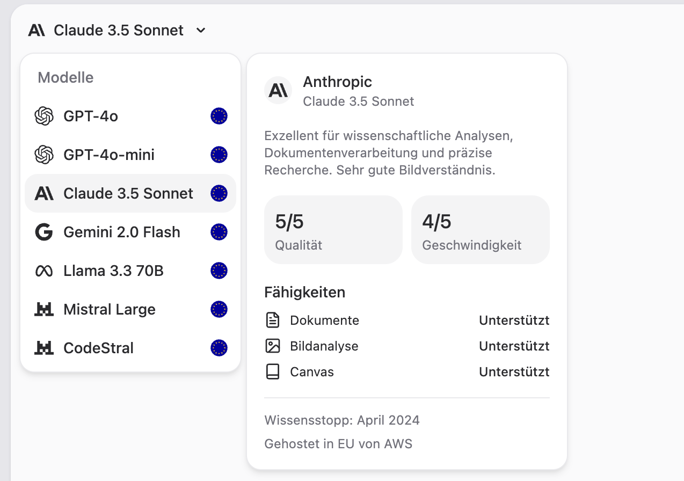The width and height of the screenshot is (684, 481).
Task: Click the EU flag badge next to GPT-4o
Action: click(x=219, y=116)
